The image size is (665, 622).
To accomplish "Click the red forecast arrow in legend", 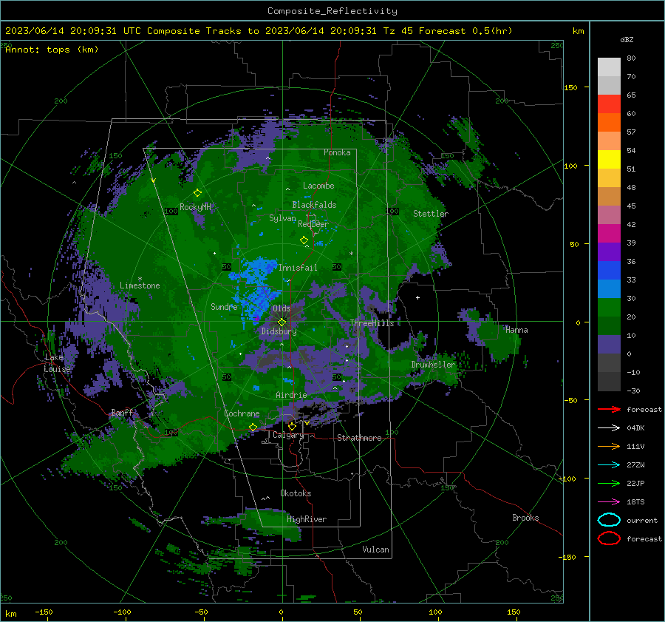I will (609, 409).
